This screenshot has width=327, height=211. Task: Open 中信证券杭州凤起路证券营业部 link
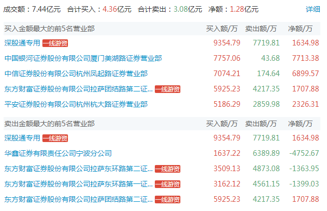(x=76, y=74)
